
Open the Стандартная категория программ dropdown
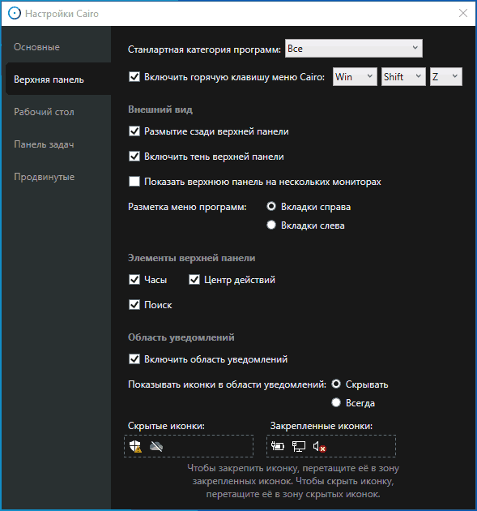354,48
